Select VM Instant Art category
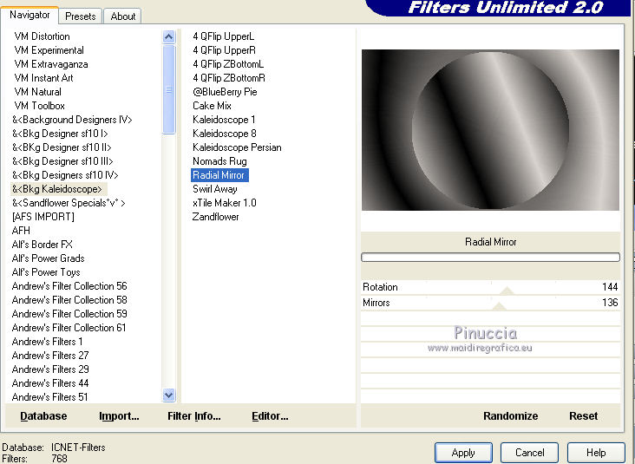 coord(43,78)
